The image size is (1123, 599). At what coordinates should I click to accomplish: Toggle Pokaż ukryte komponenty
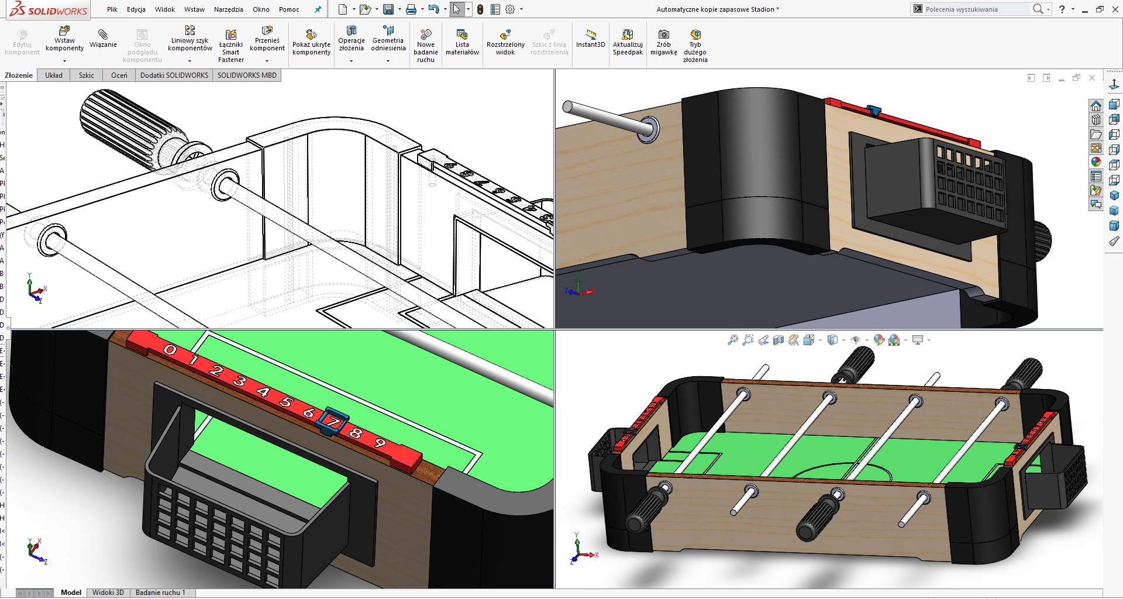pyautogui.click(x=311, y=41)
